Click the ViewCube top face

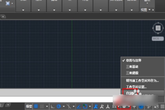(x=158, y=28)
